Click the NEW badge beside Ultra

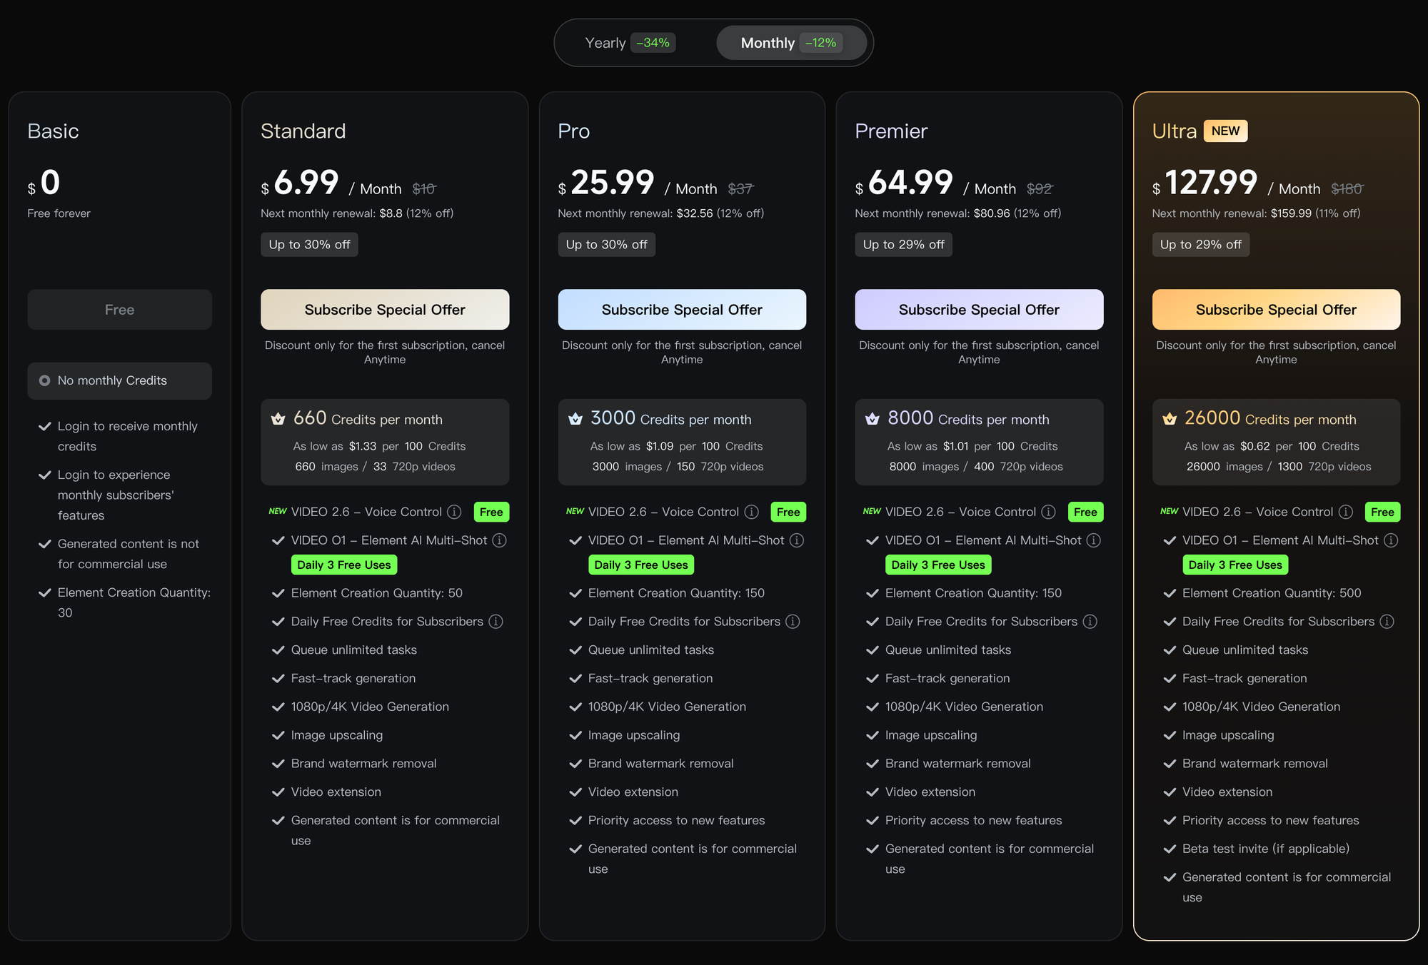tap(1225, 131)
